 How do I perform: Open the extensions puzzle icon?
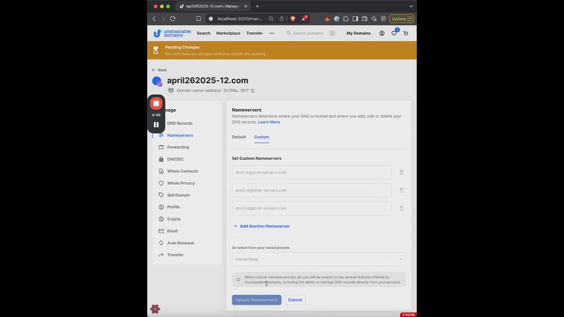pyautogui.click(x=346, y=18)
